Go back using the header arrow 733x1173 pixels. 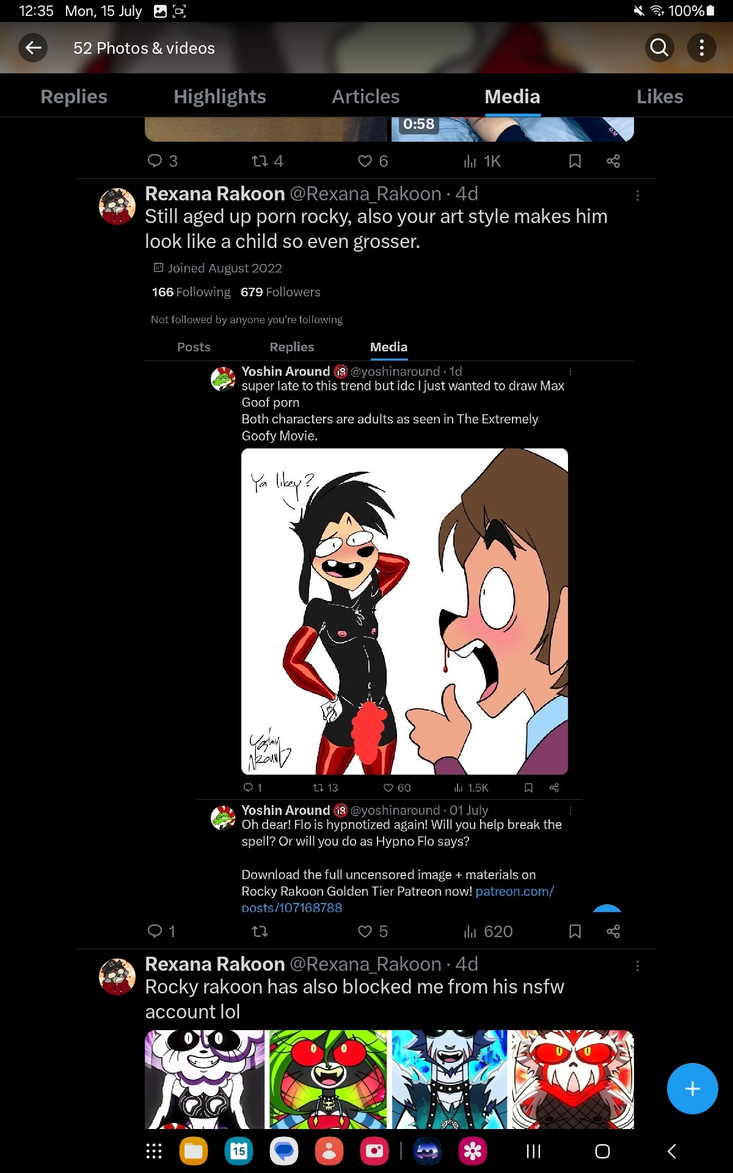coord(33,48)
